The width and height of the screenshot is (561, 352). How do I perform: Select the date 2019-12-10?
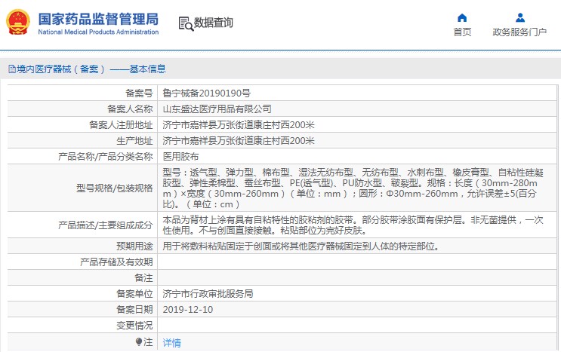[188, 310]
